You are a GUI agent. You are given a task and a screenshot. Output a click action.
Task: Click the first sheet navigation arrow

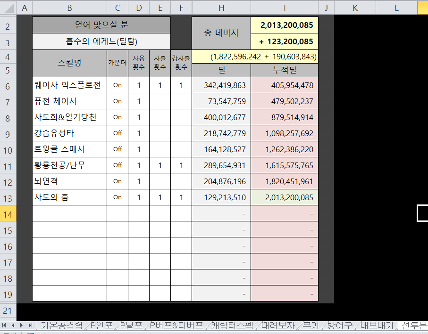[5, 325]
